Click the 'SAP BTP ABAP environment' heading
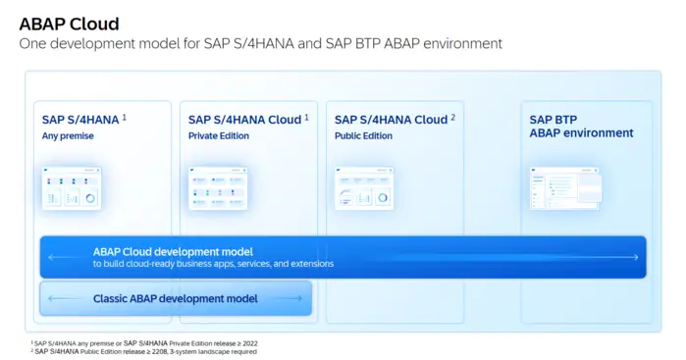 pyautogui.click(x=581, y=126)
